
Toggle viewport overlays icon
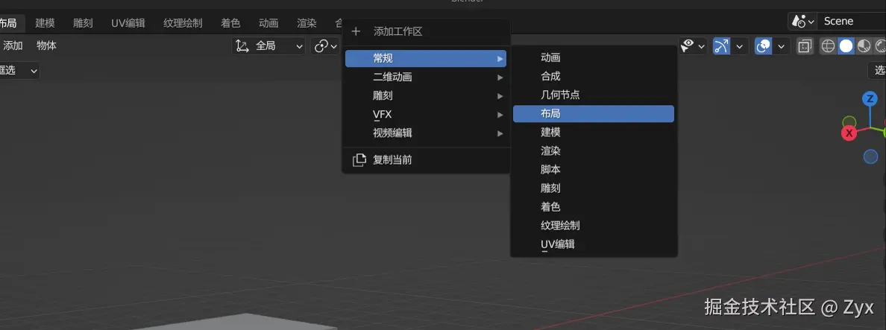[x=764, y=45]
